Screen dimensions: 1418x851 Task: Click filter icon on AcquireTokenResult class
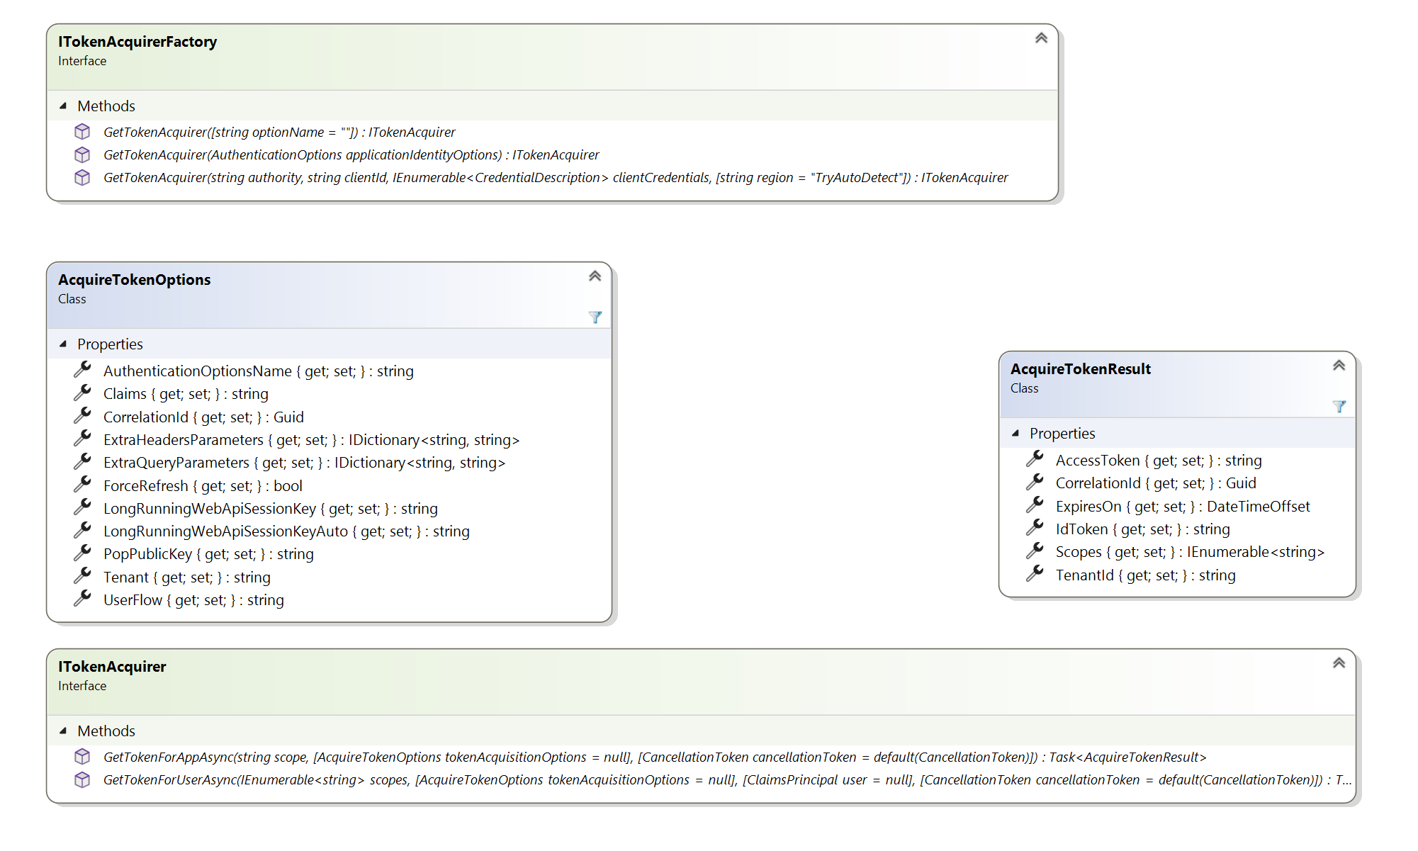[x=1339, y=407]
